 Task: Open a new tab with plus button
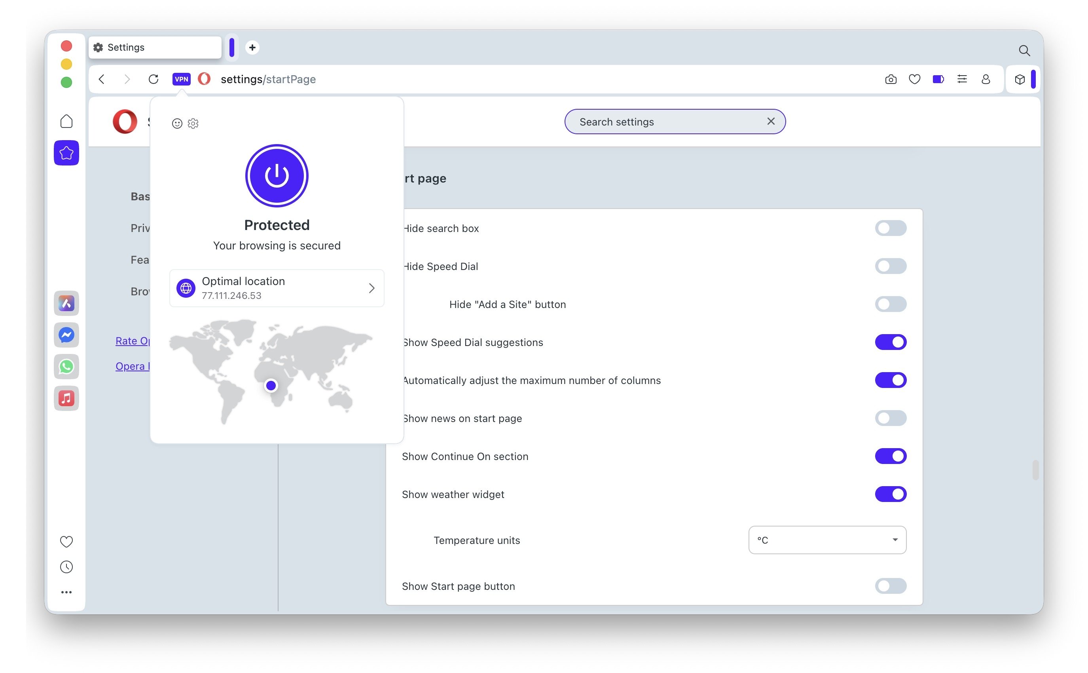pyautogui.click(x=252, y=47)
